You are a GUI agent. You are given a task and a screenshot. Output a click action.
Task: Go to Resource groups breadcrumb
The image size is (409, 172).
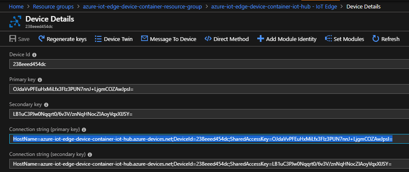[x=53, y=6]
